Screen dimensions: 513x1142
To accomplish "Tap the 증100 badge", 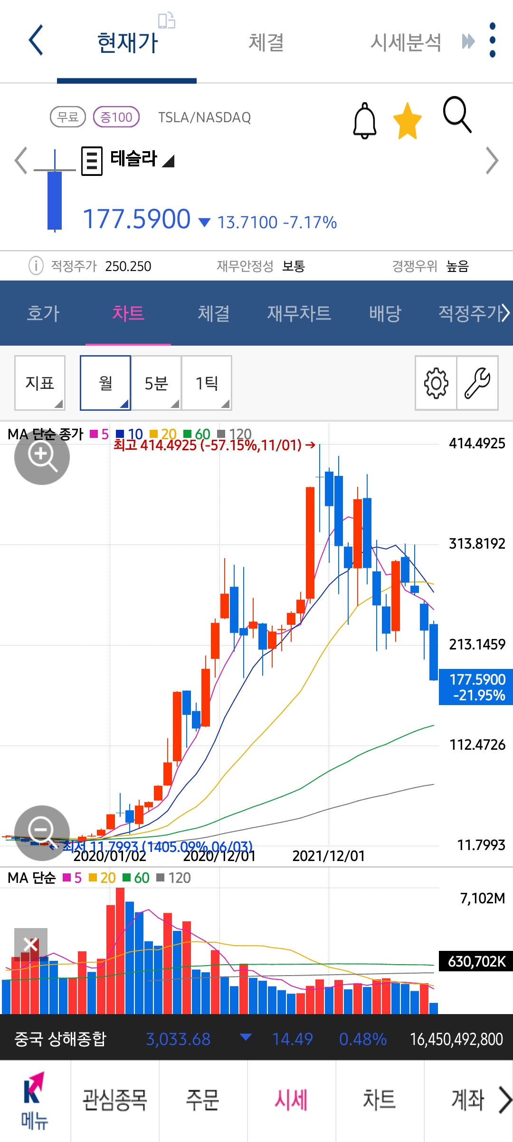I will point(116,117).
